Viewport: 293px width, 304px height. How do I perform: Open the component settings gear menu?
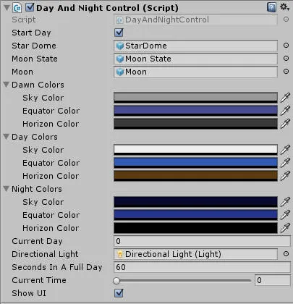tap(284, 7)
